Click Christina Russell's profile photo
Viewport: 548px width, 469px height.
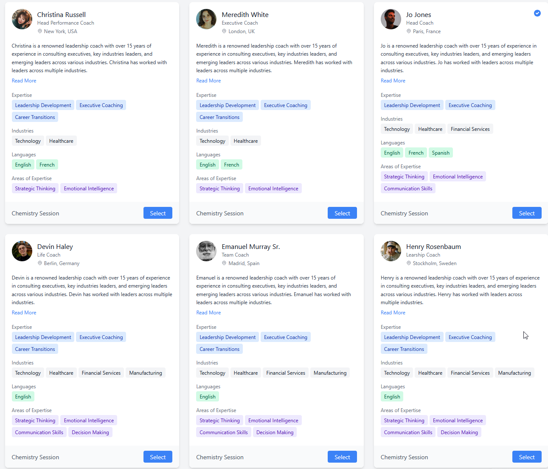tap(22, 19)
